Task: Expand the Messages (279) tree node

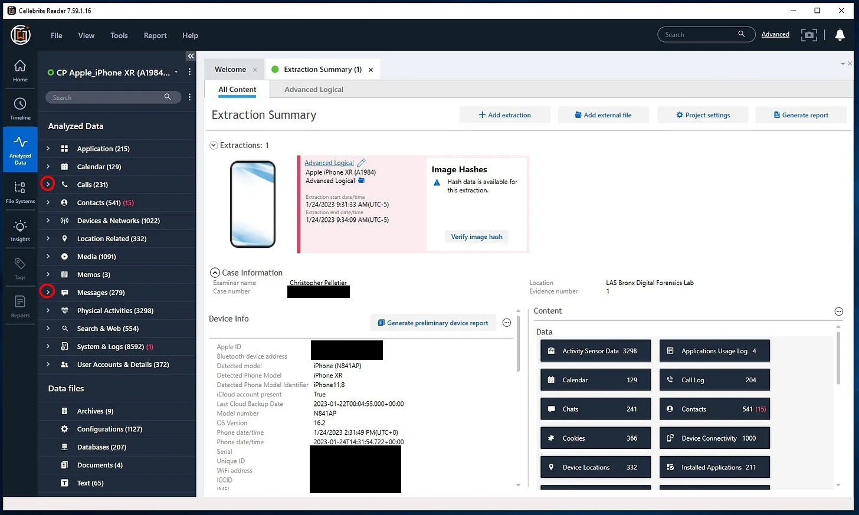Action: click(x=48, y=292)
